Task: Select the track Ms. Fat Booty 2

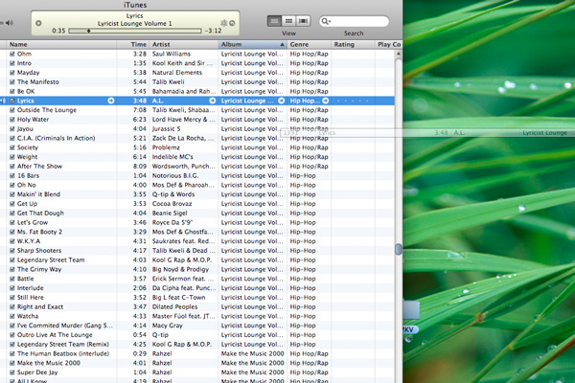Action: coord(39,232)
